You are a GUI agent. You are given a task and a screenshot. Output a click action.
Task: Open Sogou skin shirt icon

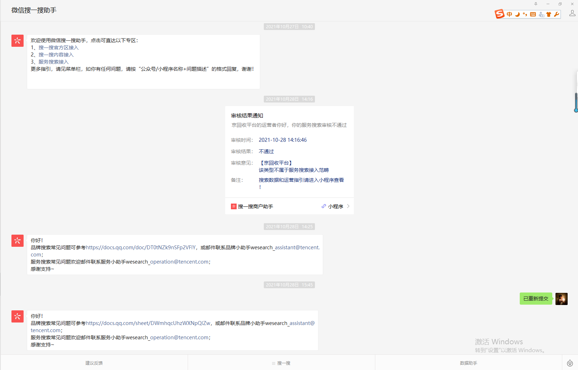[x=549, y=14]
